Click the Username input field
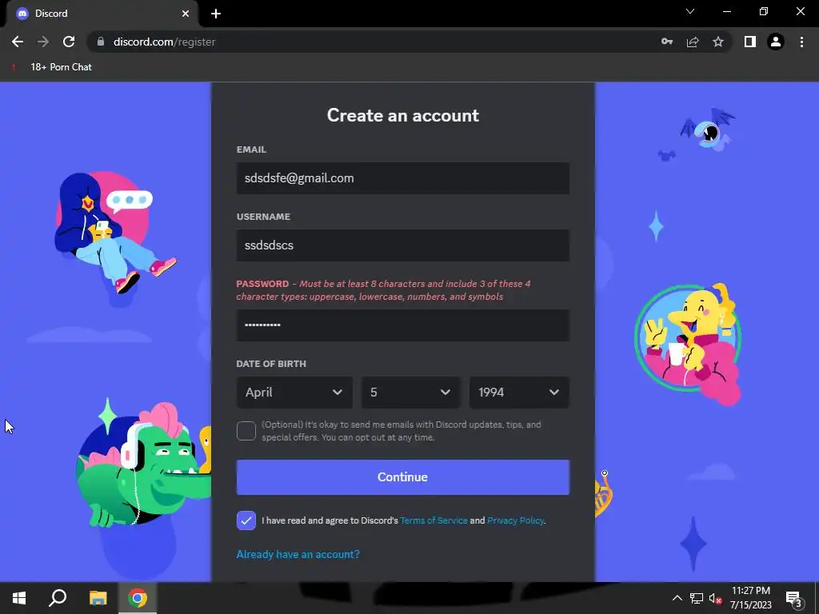The width and height of the screenshot is (819, 614). click(403, 245)
